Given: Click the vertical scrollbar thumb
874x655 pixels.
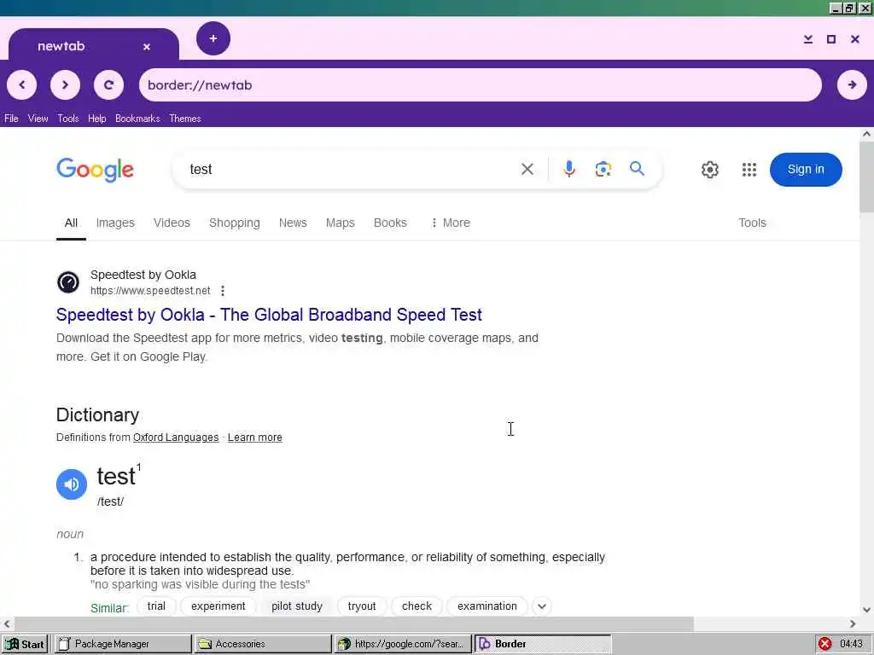Looking at the screenshot, I should 866,177.
